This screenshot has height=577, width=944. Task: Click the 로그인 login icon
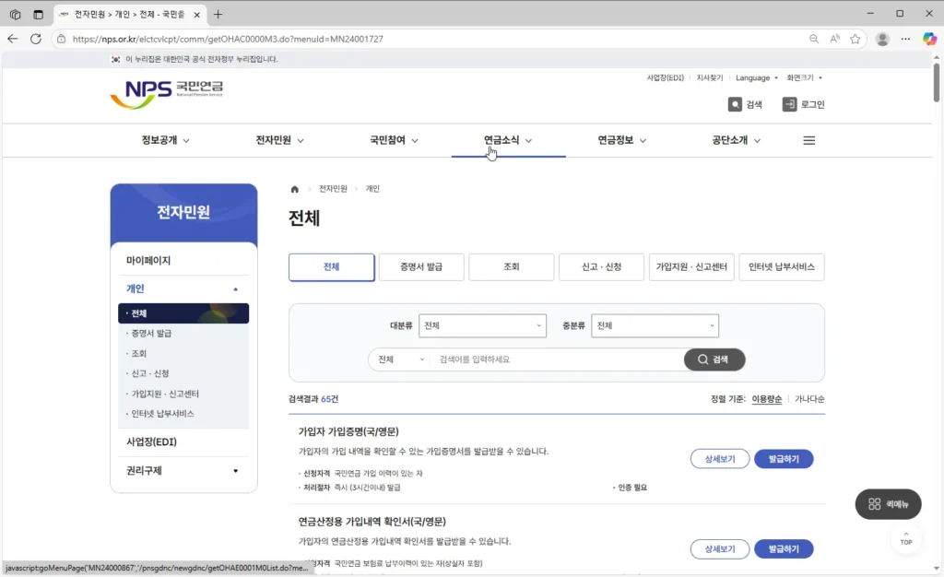pyautogui.click(x=803, y=104)
